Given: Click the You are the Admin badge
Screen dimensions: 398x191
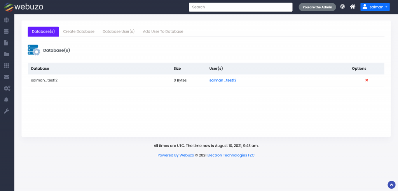Looking at the screenshot, I should pos(317,7).
